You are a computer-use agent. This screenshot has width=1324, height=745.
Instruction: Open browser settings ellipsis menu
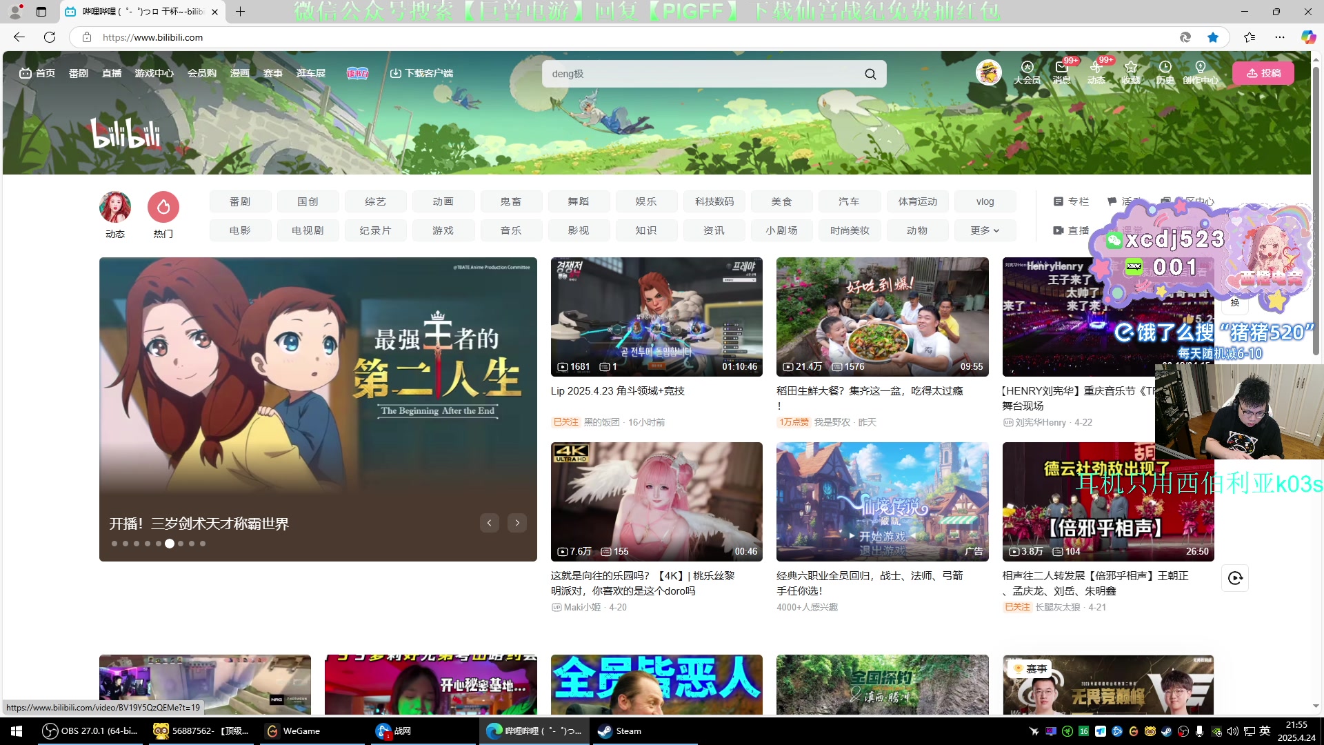click(x=1280, y=37)
